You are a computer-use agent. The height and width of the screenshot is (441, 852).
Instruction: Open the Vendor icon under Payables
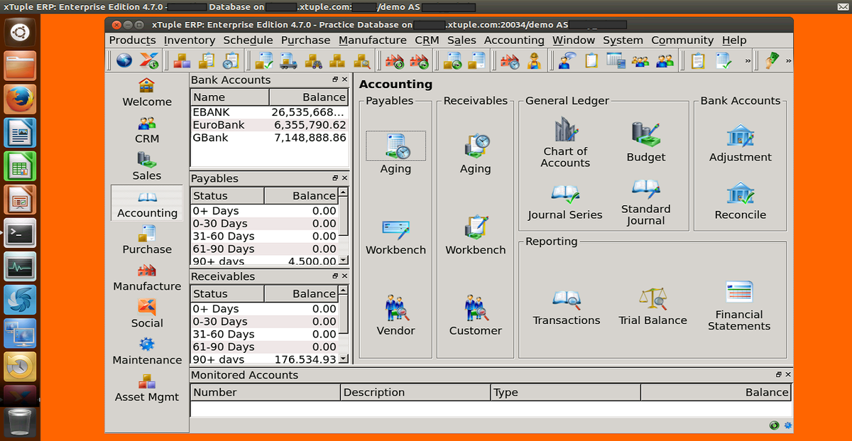click(x=395, y=315)
